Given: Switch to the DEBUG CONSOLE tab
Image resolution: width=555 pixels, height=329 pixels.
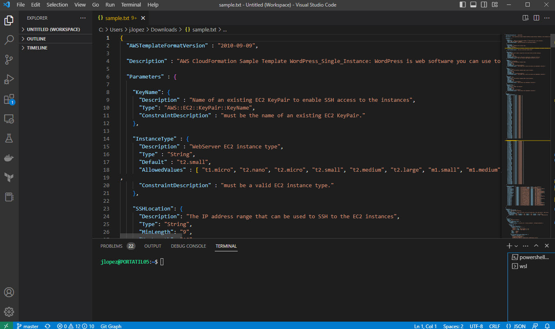Looking at the screenshot, I should [188, 246].
